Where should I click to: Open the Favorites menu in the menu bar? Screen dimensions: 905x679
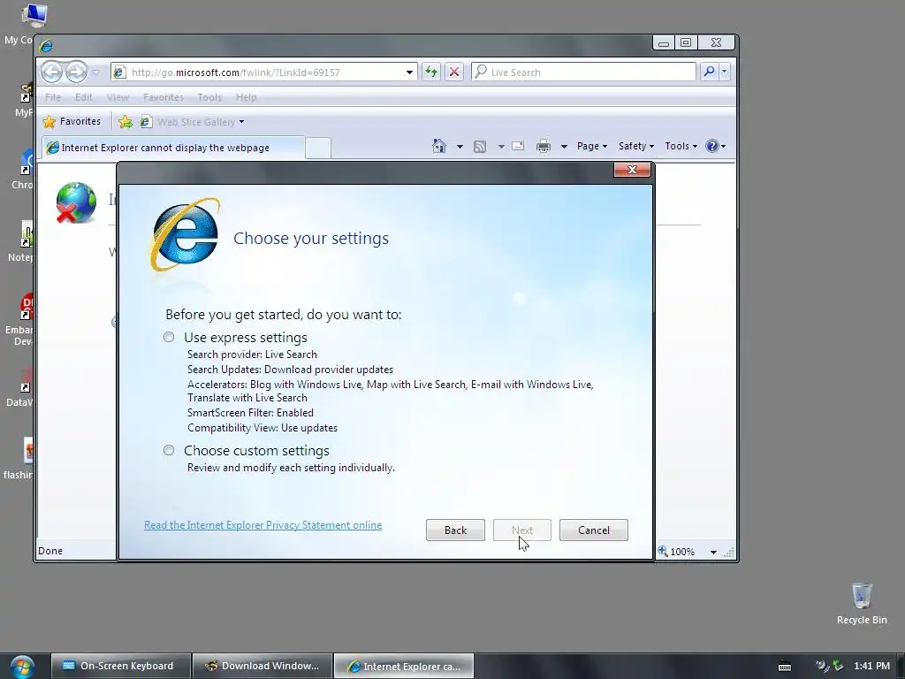[164, 97]
